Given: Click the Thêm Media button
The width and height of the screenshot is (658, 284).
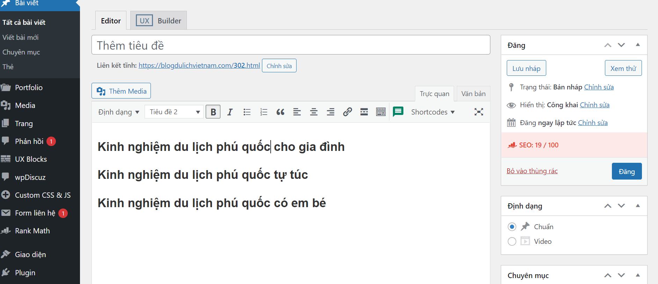Looking at the screenshot, I should point(121,91).
